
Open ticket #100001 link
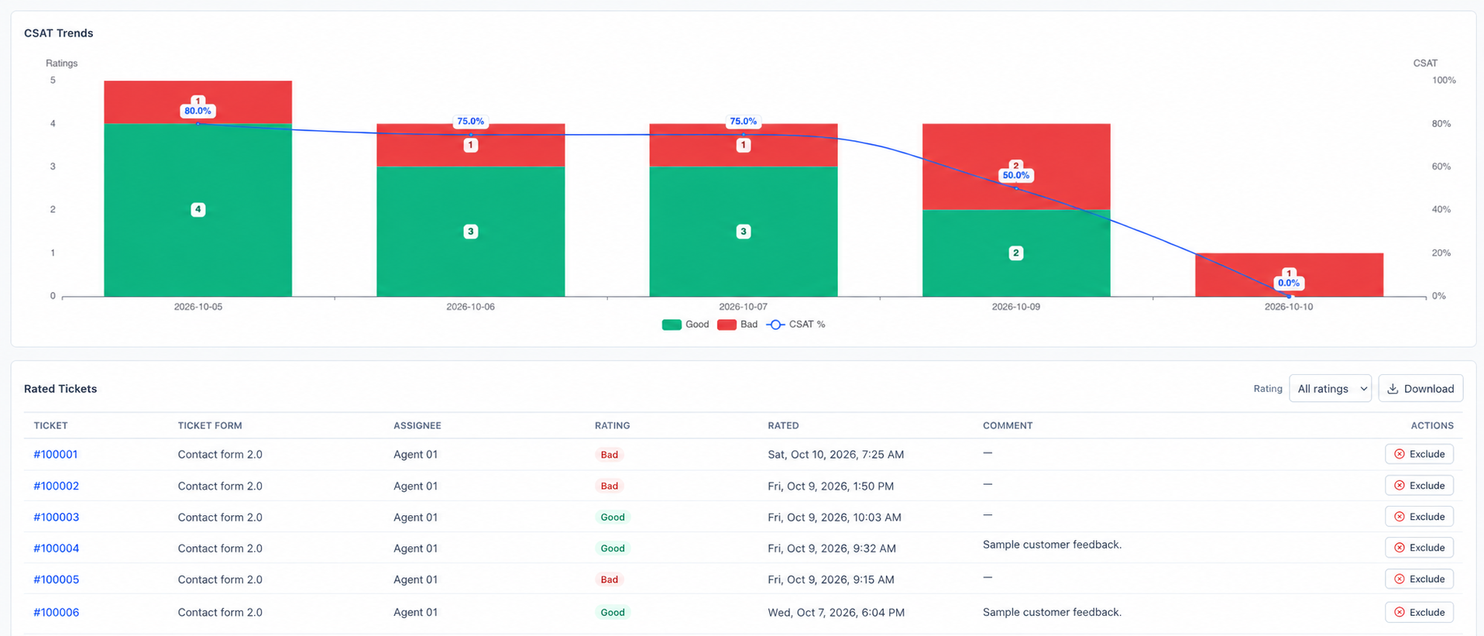56,454
